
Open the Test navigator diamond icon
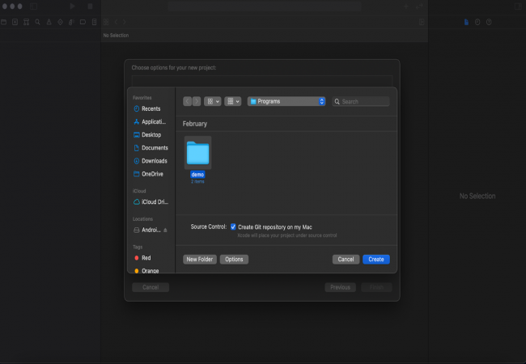coord(61,22)
